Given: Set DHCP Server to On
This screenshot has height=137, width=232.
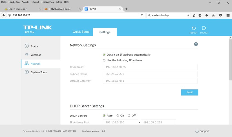Looking at the screenshot, I should point(118,116).
